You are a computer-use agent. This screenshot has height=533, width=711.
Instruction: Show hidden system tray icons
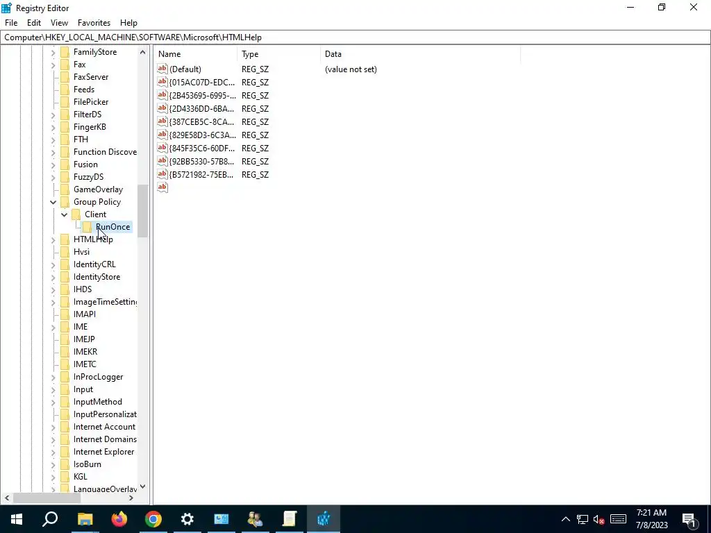coord(565,519)
